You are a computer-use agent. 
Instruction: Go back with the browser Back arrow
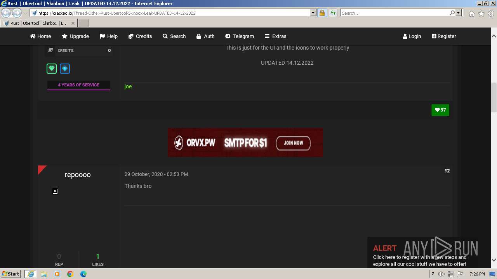pyautogui.click(x=6, y=13)
